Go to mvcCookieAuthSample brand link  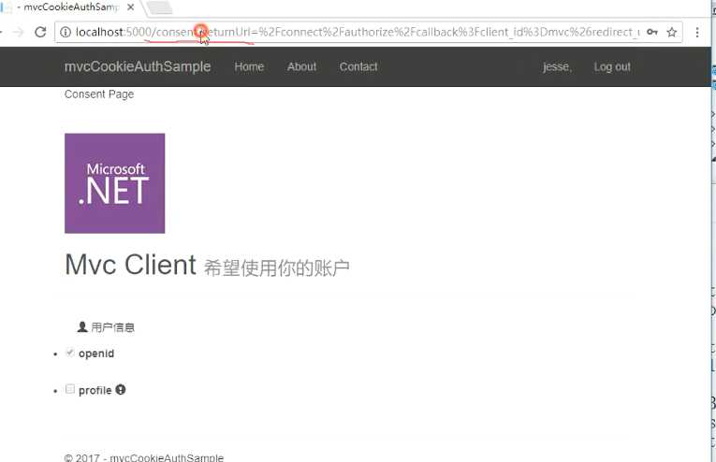(138, 66)
